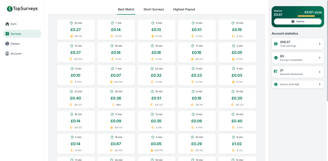This screenshot has height=161, width=328.
Task: Open the Earn page from sidebar
Action: (22, 24)
